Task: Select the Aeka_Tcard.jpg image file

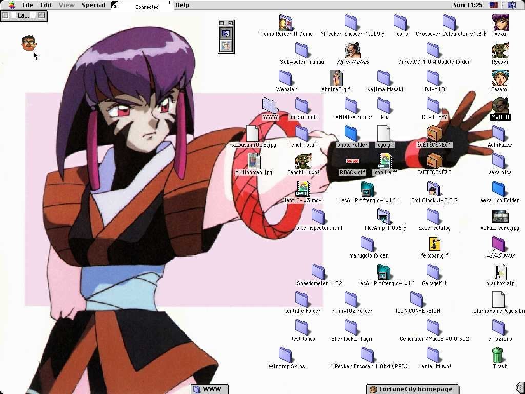Action: [x=500, y=216]
